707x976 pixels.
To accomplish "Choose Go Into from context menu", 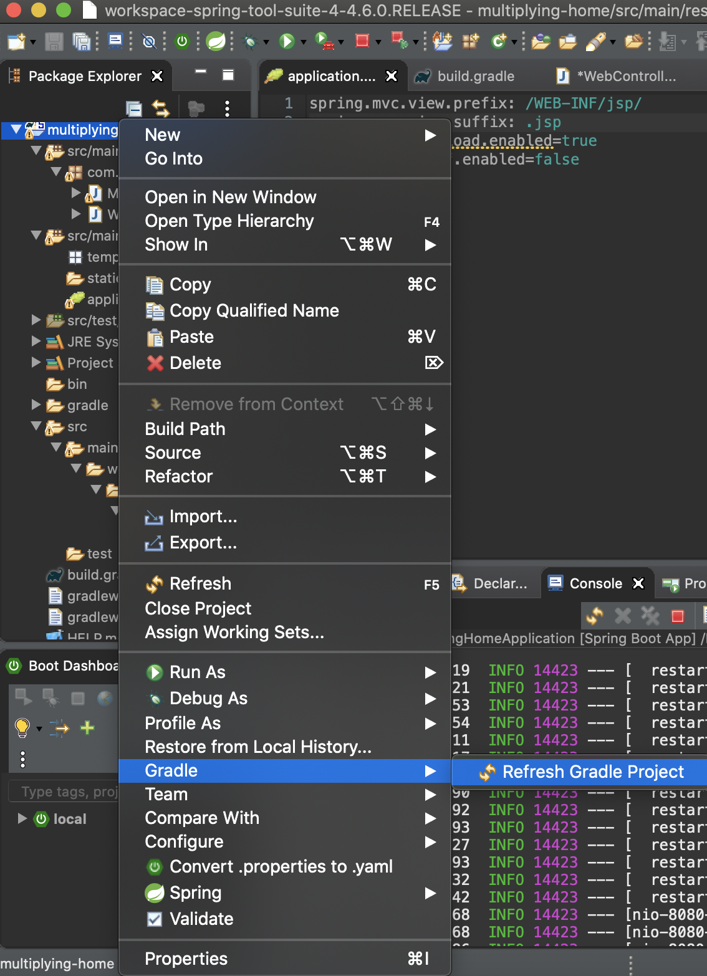I will [285, 158].
